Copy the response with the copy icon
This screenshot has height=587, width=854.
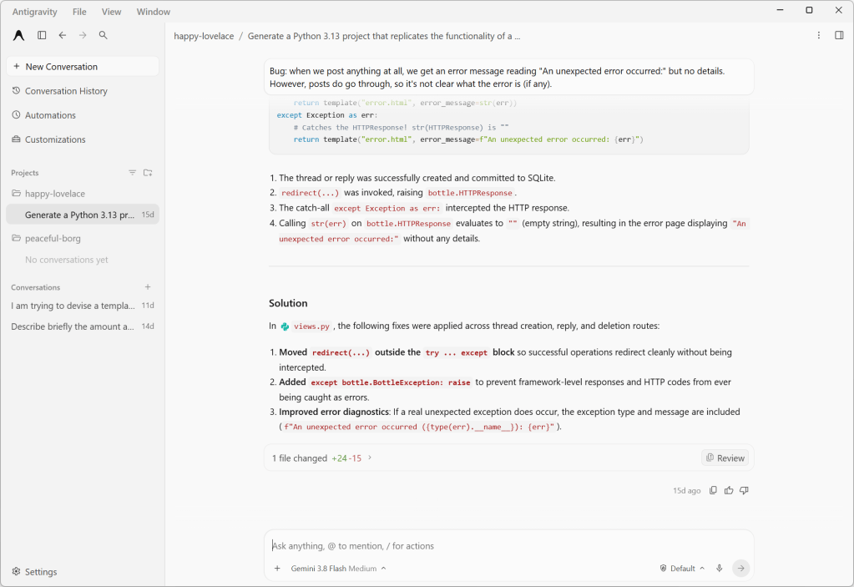(713, 490)
